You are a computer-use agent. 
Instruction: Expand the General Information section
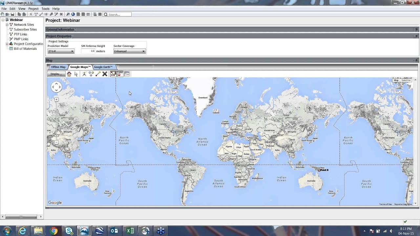tap(416, 29)
